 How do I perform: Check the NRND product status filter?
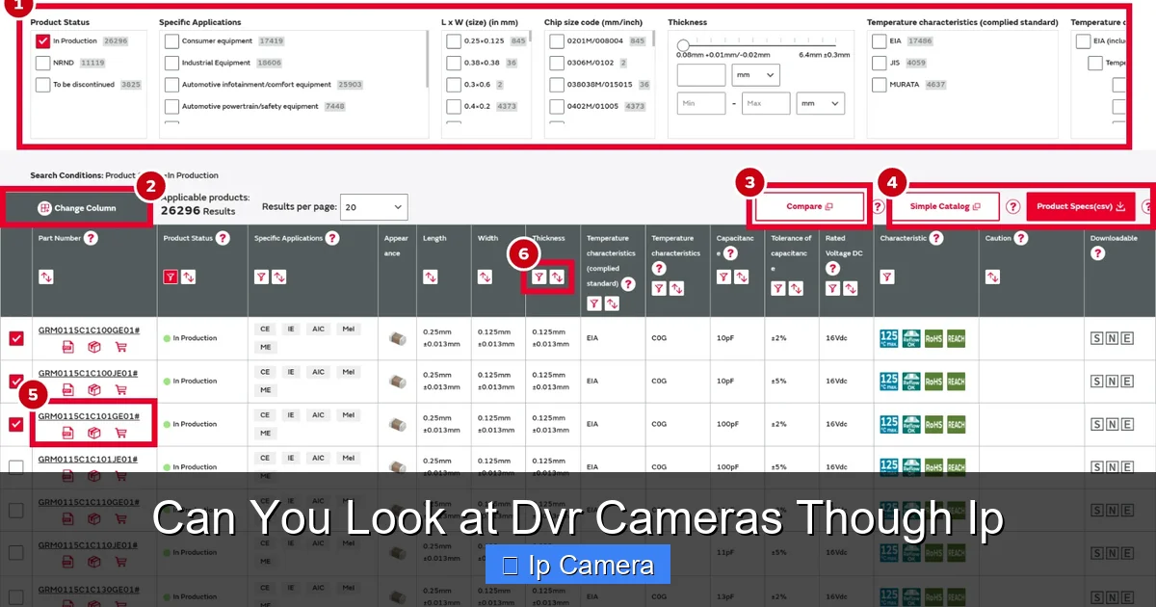(43, 63)
